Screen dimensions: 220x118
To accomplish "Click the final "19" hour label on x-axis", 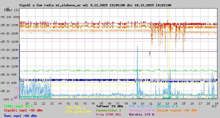I will click(216, 103).
